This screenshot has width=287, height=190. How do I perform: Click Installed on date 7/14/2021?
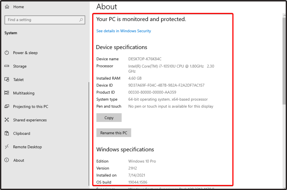pyautogui.click(x=136, y=175)
